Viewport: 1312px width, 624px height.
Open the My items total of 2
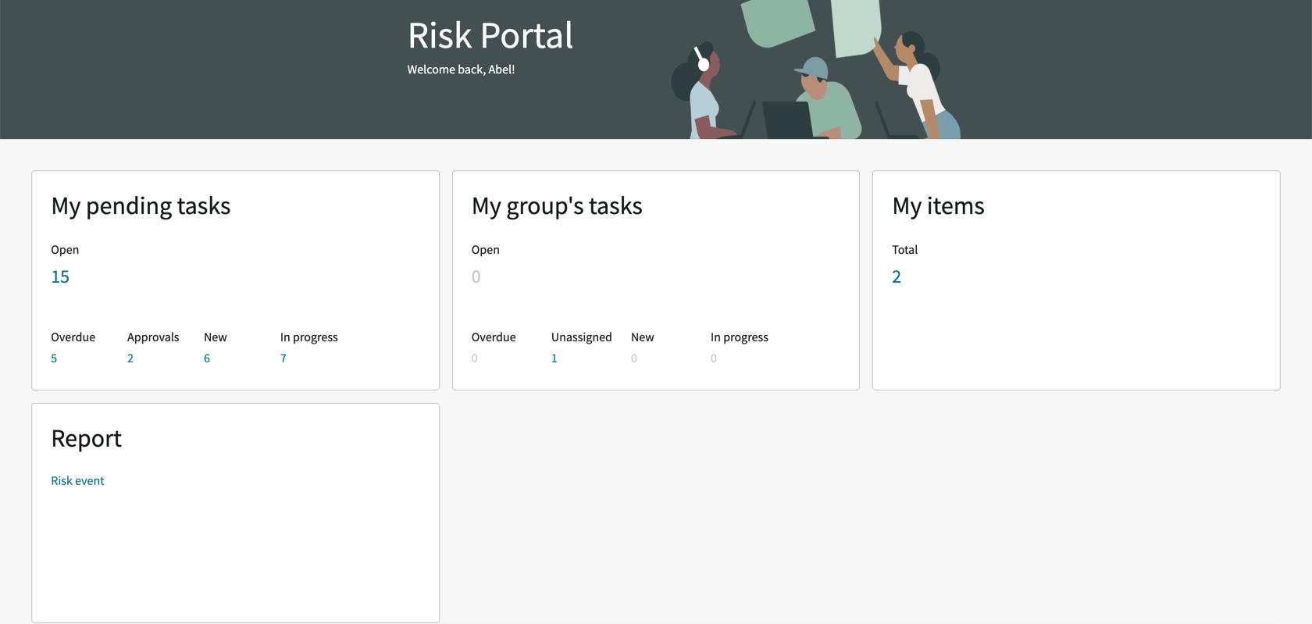click(897, 276)
